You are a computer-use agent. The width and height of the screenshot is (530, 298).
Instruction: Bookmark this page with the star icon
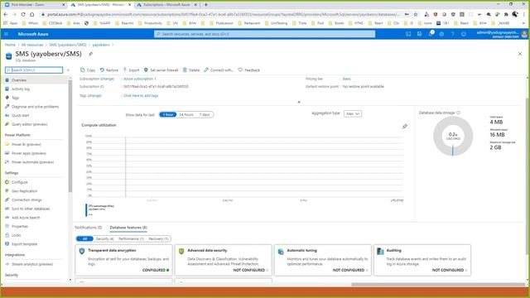coord(416,15)
